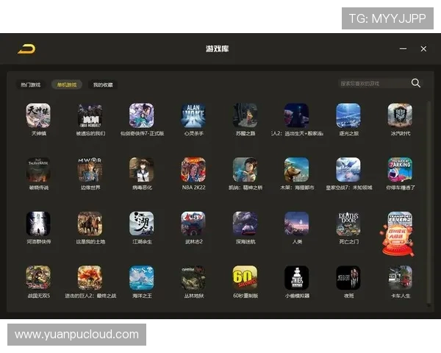Select the NBA 2K22 game icon

point(193,170)
